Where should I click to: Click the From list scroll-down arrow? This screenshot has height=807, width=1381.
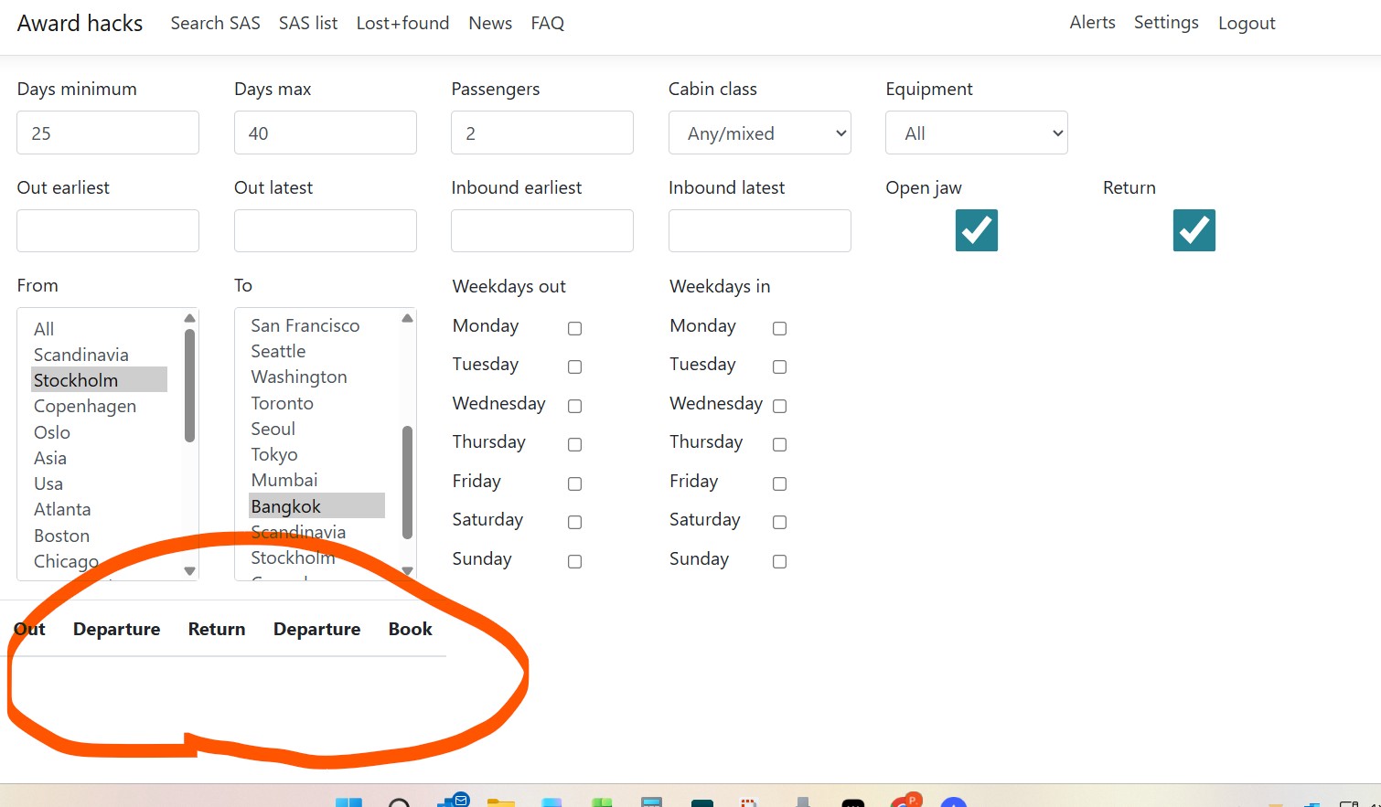pyautogui.click(x=189, y=571)
